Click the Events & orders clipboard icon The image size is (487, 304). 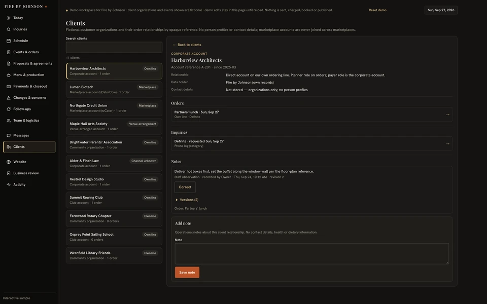[9, 52]
